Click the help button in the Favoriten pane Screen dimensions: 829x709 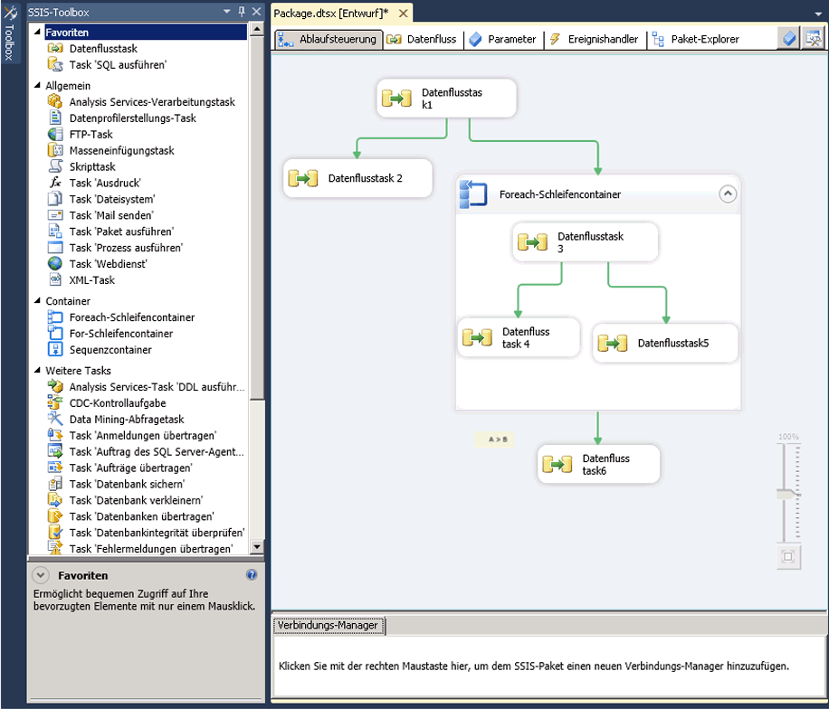point(252,575)
